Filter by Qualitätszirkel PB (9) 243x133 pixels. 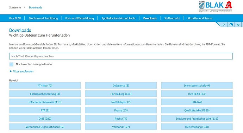(x=197, y=110)
